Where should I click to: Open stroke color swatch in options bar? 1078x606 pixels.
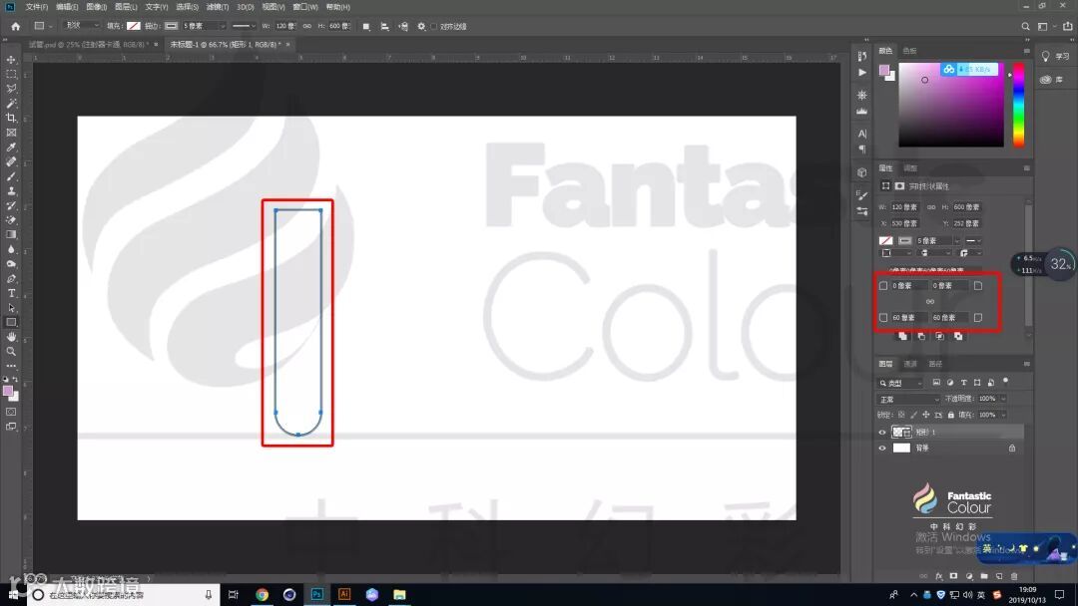(172, 26)
